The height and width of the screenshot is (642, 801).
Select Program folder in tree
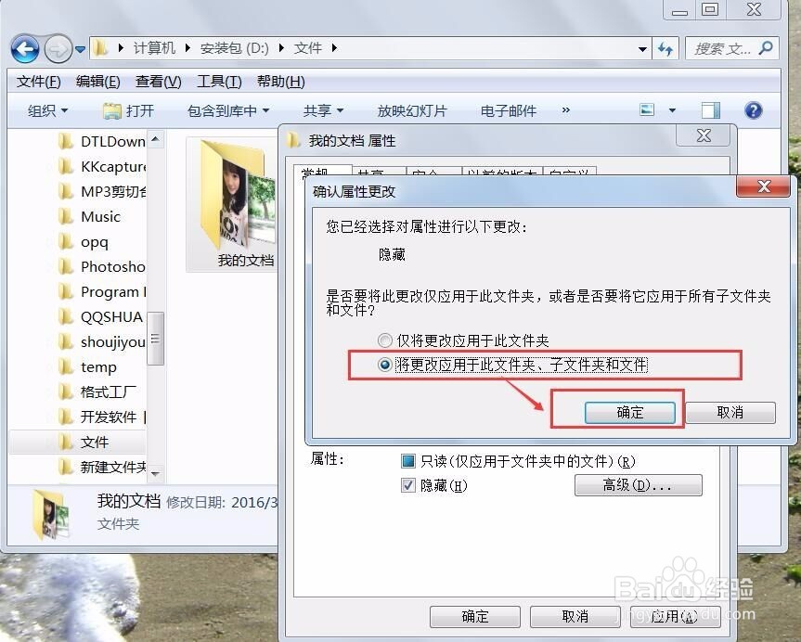click(103, 291)
